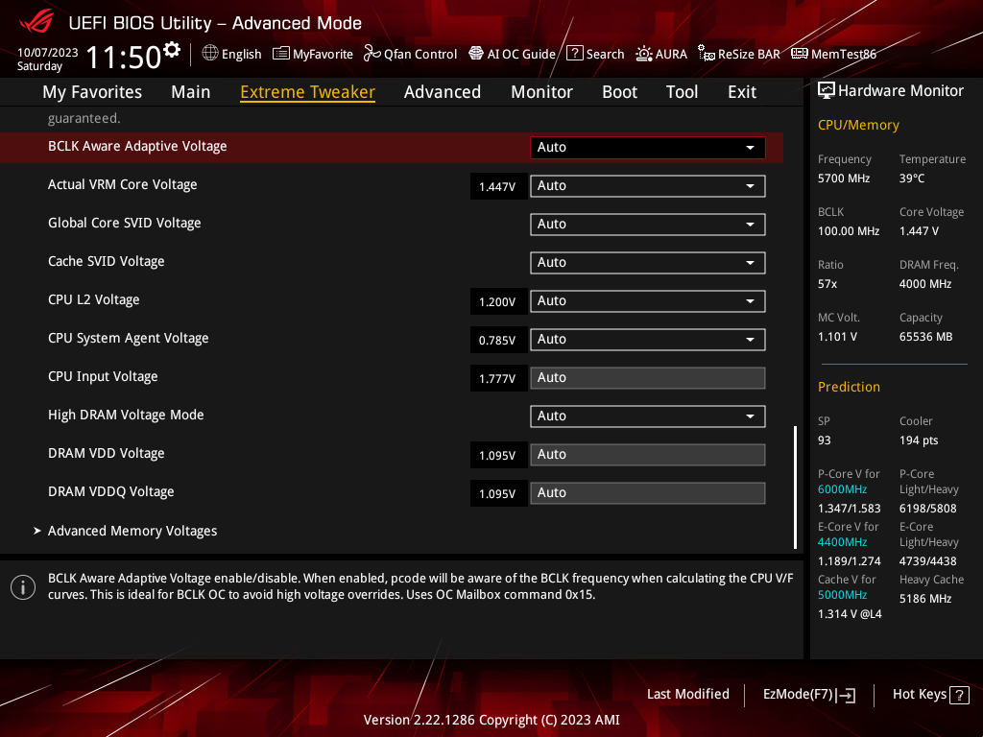Switch to Main tab

tap(191, 91)
